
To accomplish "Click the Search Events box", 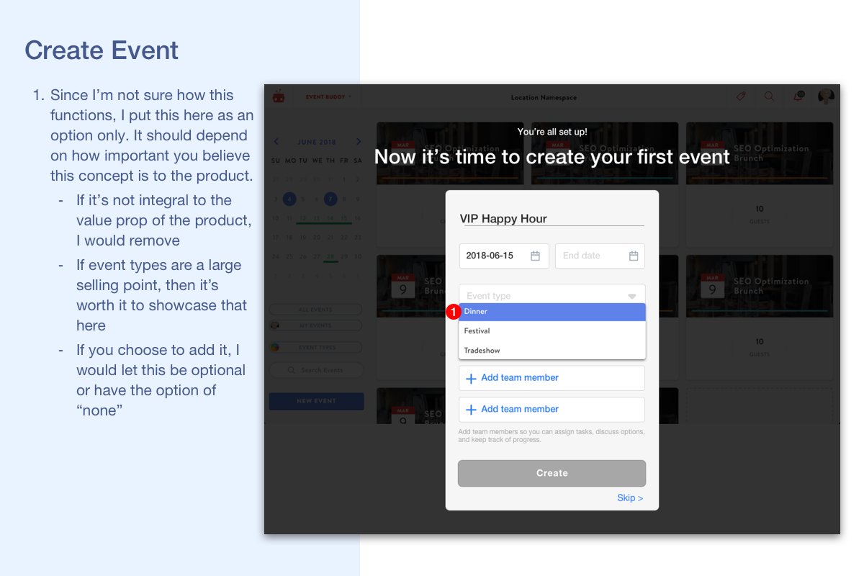I will pos(315,370).
